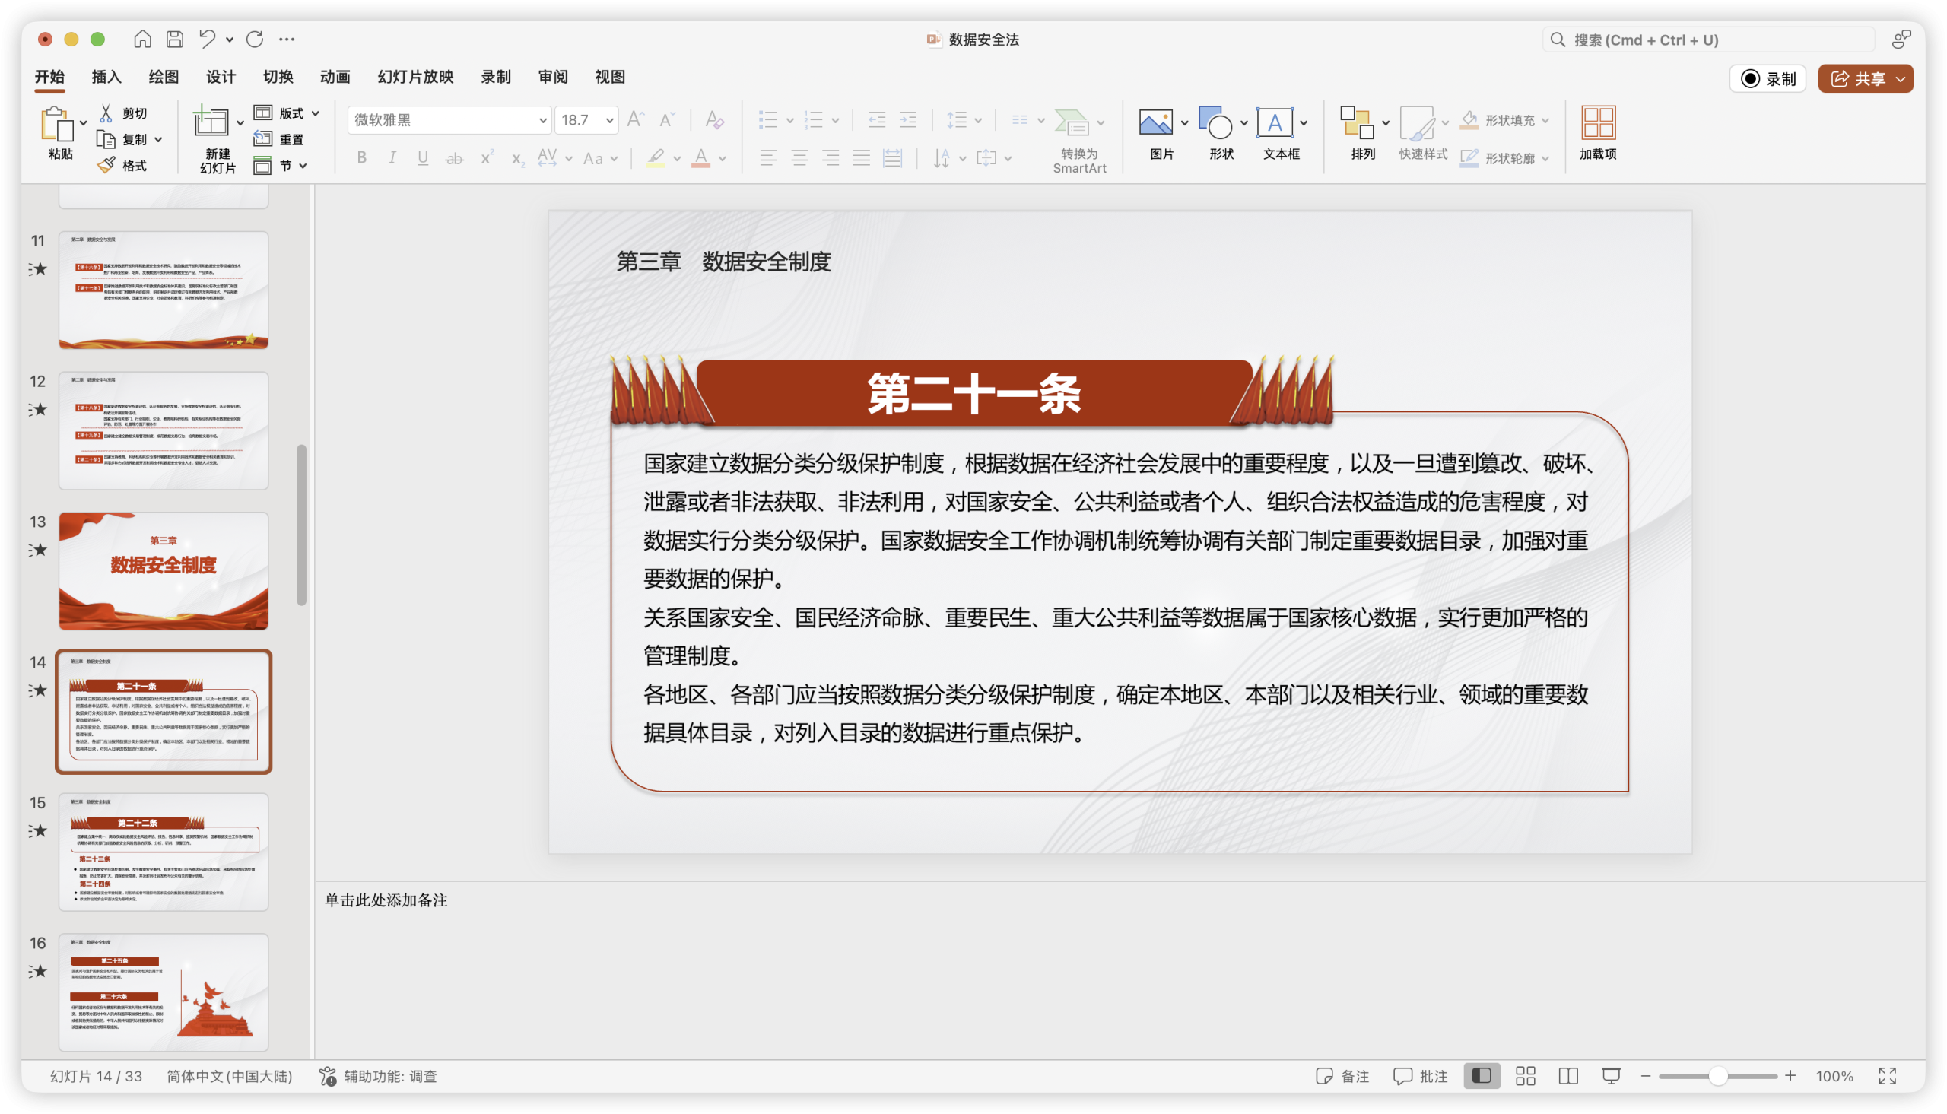The width and height of the screenshot is (1947, 1114).
Task: Switch to the 动画 tab
Action: pyautogui.click(x=335, y=77)
